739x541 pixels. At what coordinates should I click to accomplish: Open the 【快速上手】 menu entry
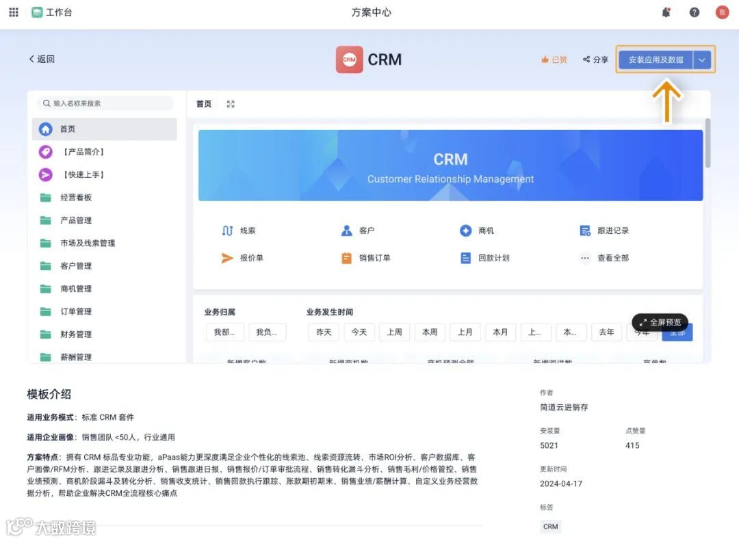click(105, 175)
